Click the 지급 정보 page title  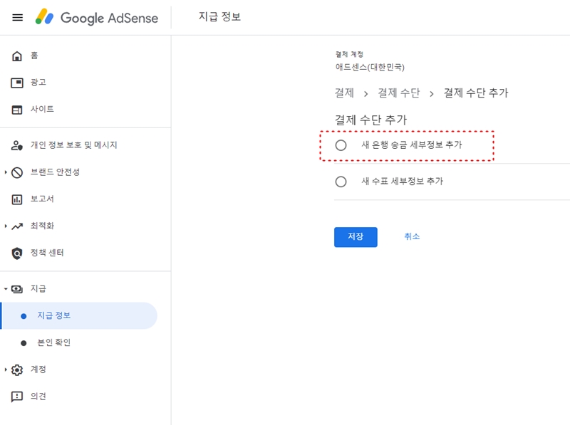tap(219, 16)
